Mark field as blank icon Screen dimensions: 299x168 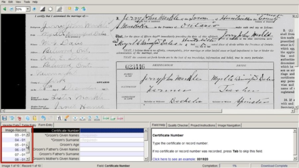75,119
